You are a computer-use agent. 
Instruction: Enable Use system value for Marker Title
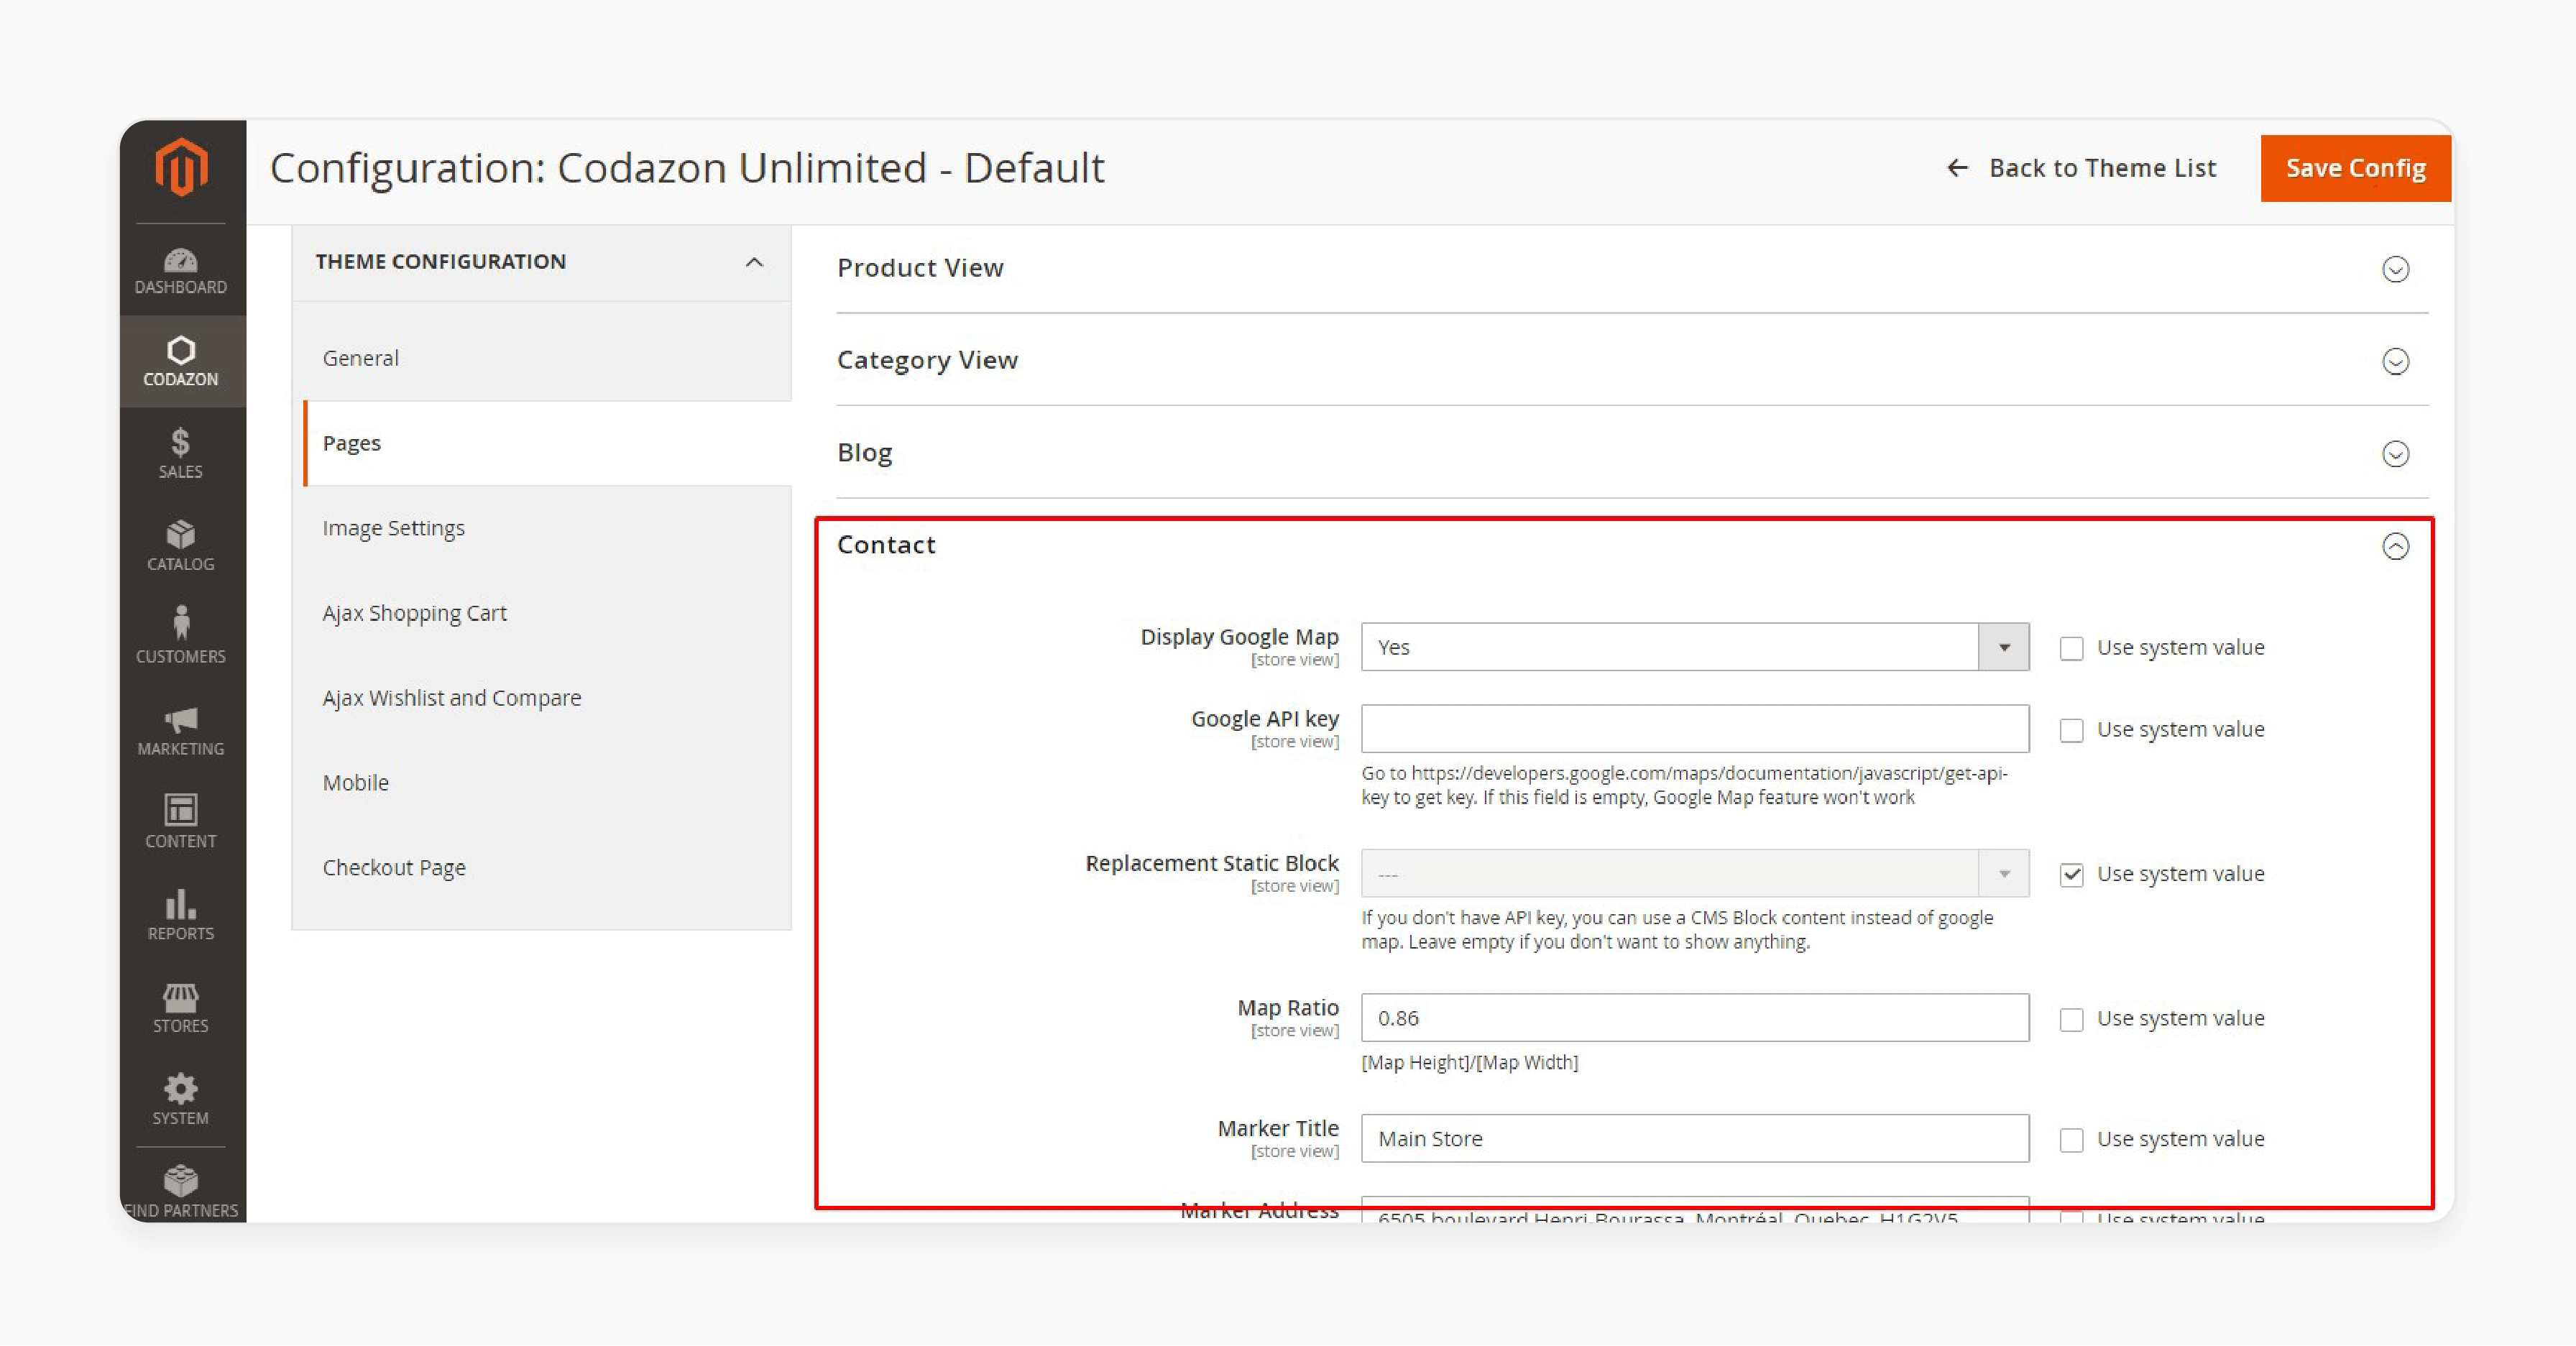tap(2071, 1138)
